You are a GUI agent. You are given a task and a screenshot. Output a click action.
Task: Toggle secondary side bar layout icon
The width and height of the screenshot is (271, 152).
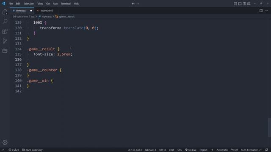244,4
